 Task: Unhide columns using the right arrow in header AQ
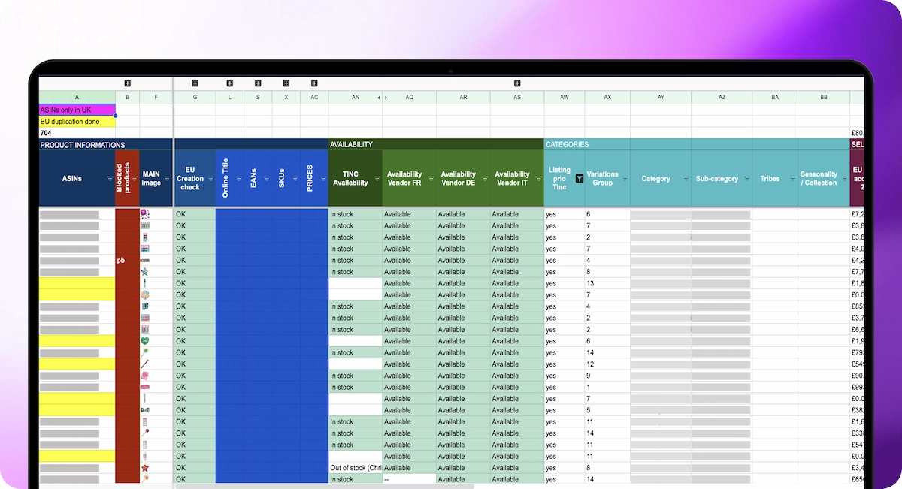pos(386,98)
